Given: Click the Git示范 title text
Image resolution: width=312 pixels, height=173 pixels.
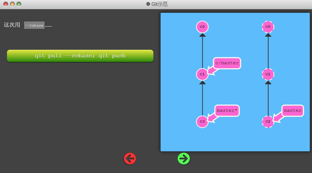Looking at the screenshot, I should (x=159, y=4).
